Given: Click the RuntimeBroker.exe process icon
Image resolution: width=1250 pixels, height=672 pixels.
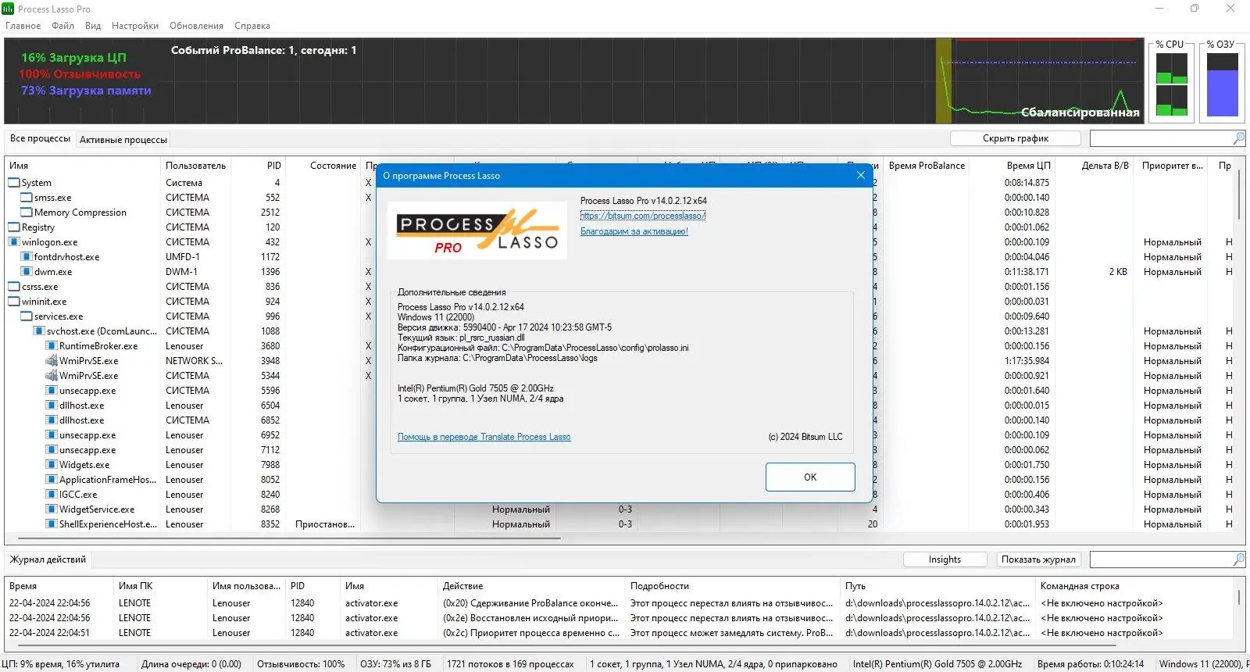Looking at the screenshot, I should [x=52, y=346].
